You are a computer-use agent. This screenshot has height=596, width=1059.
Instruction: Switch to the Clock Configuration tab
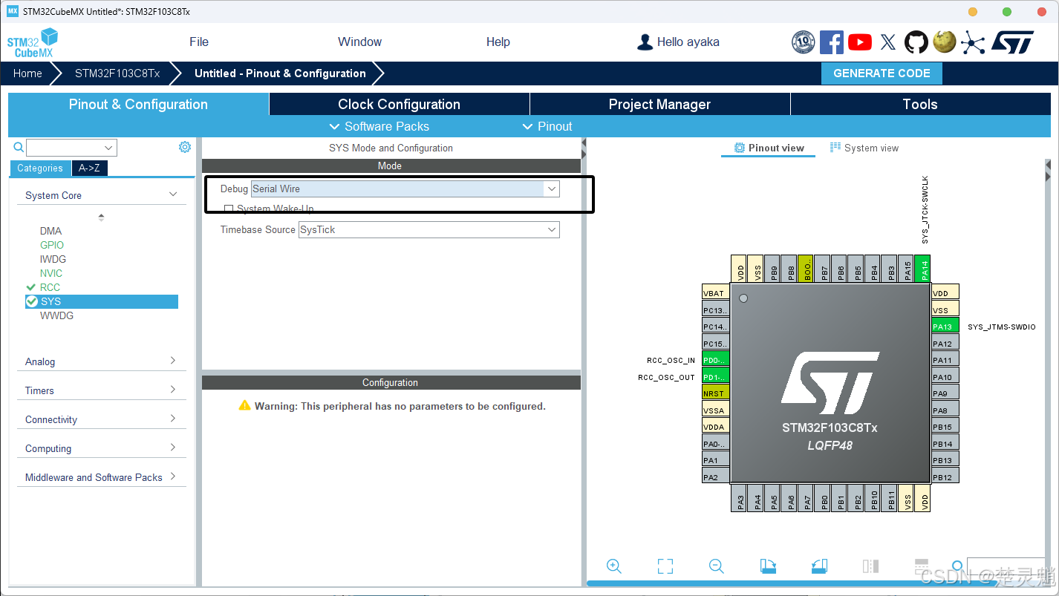[x=399, y=105]
